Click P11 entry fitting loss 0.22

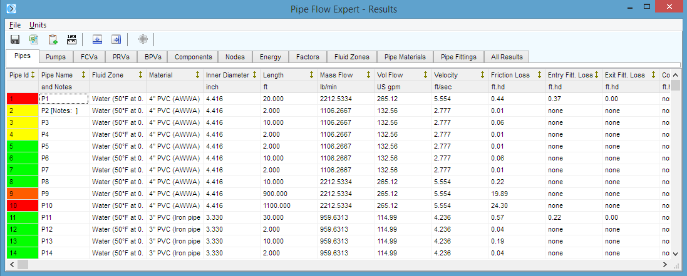(555, 217)
